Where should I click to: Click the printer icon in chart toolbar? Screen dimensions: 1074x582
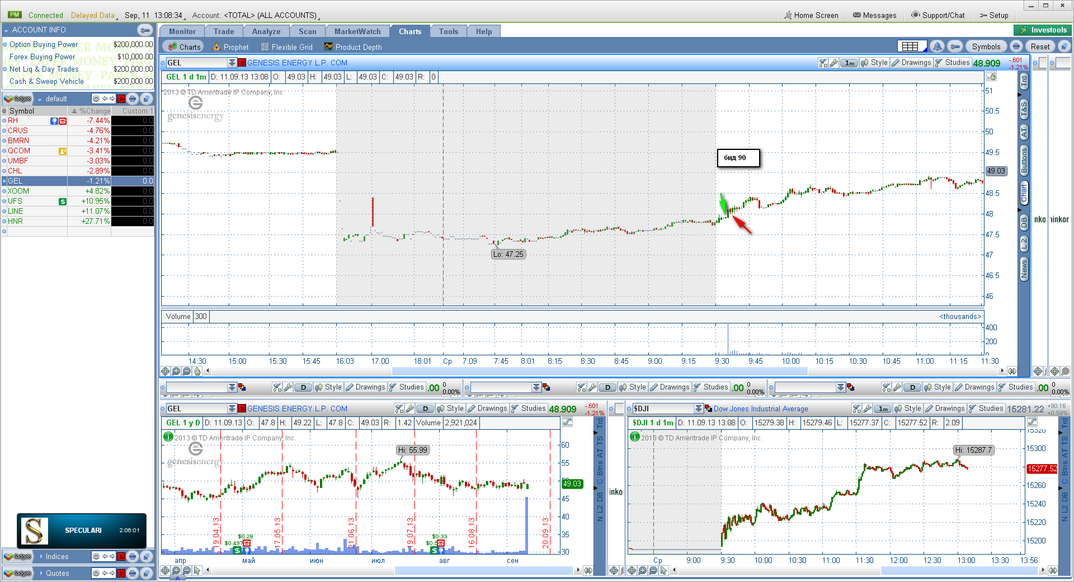coord(1016,46)
